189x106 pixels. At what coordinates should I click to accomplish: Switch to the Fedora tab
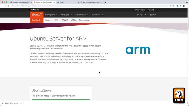(x=68, y=2)
